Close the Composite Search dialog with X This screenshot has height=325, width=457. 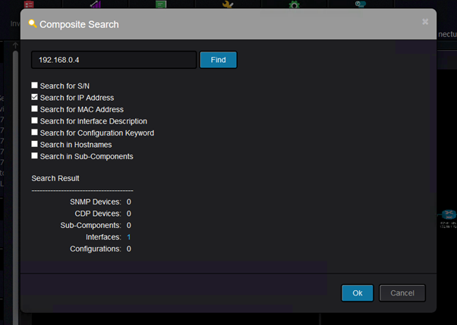[425, 21]
